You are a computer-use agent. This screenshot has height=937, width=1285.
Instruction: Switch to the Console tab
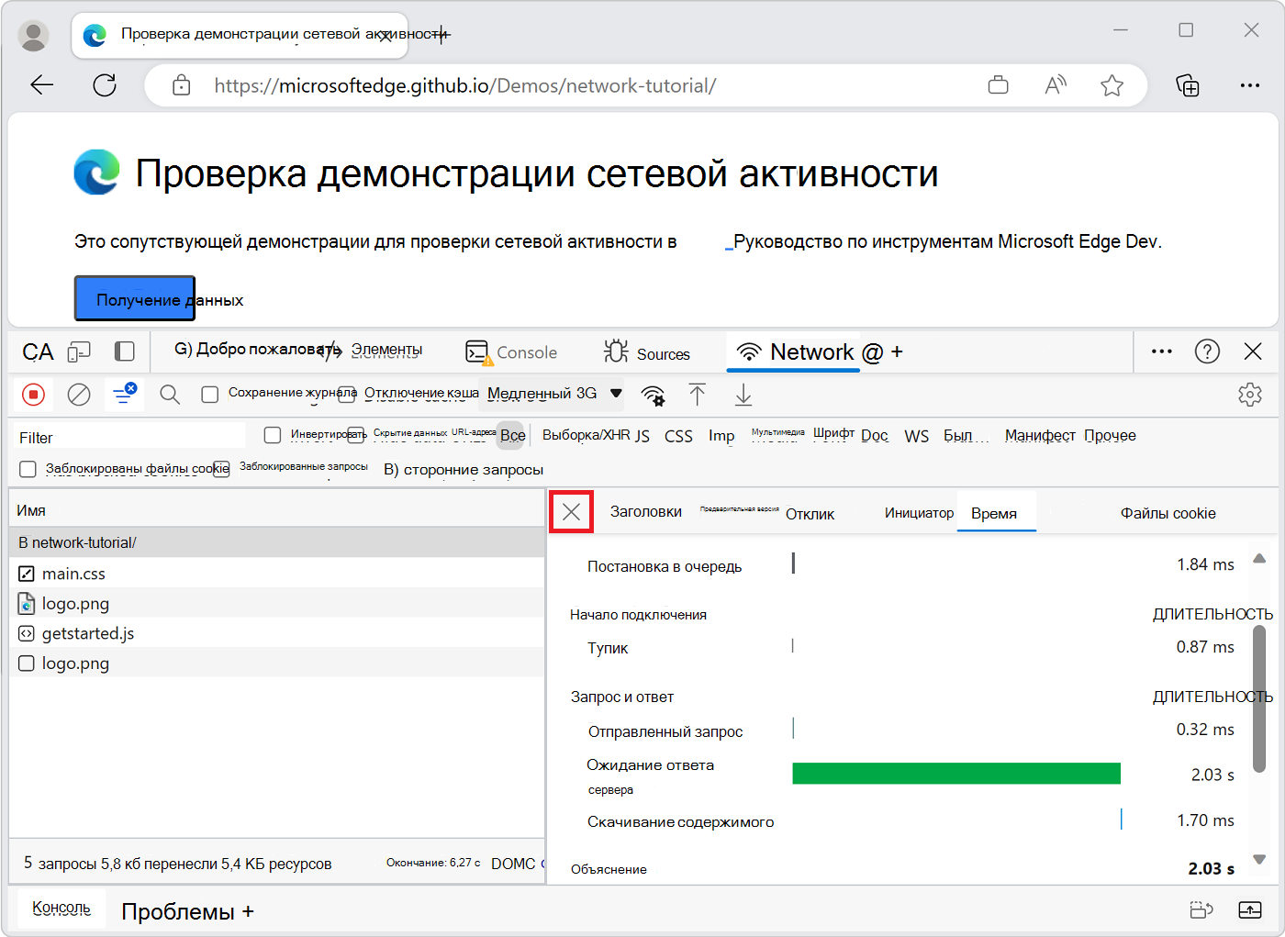[514, 351]
